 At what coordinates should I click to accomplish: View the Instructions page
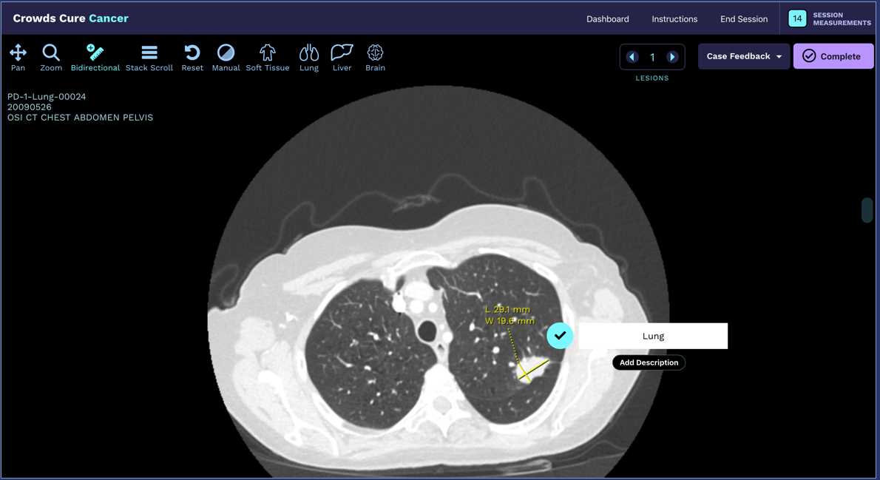pos(674,19)
